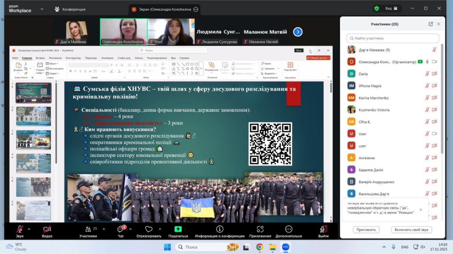Open the Chat panel icon
453x254 pixels.
(x=120, y=229)
